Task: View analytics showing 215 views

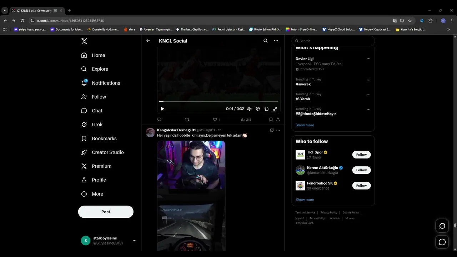Action: tap(246, 120)
